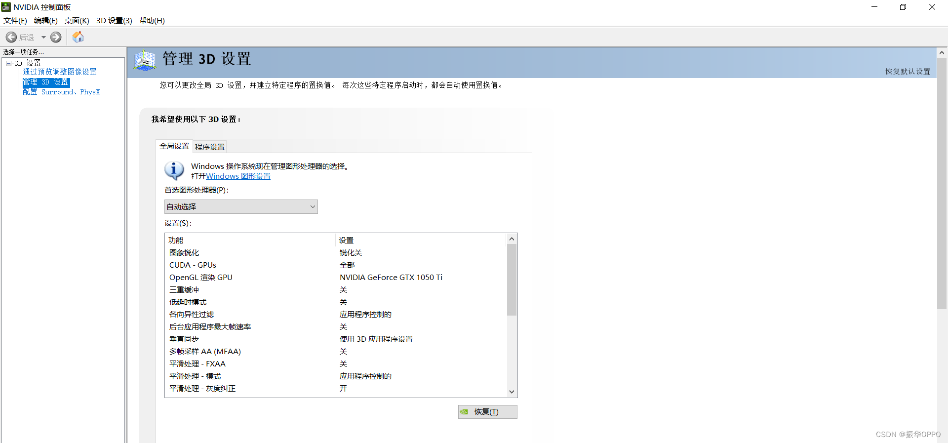Open the Windows 图形设置 link
This screenshot has width=948, height=443.
click(x=238, y=176)
